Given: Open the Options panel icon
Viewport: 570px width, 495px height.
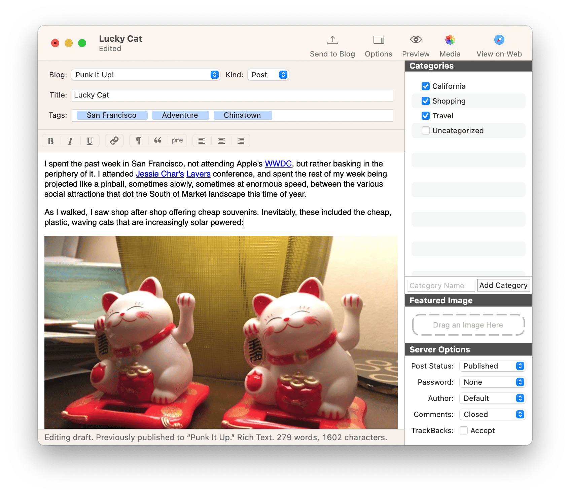Looking at the screenshot, I should click(379, 40).
